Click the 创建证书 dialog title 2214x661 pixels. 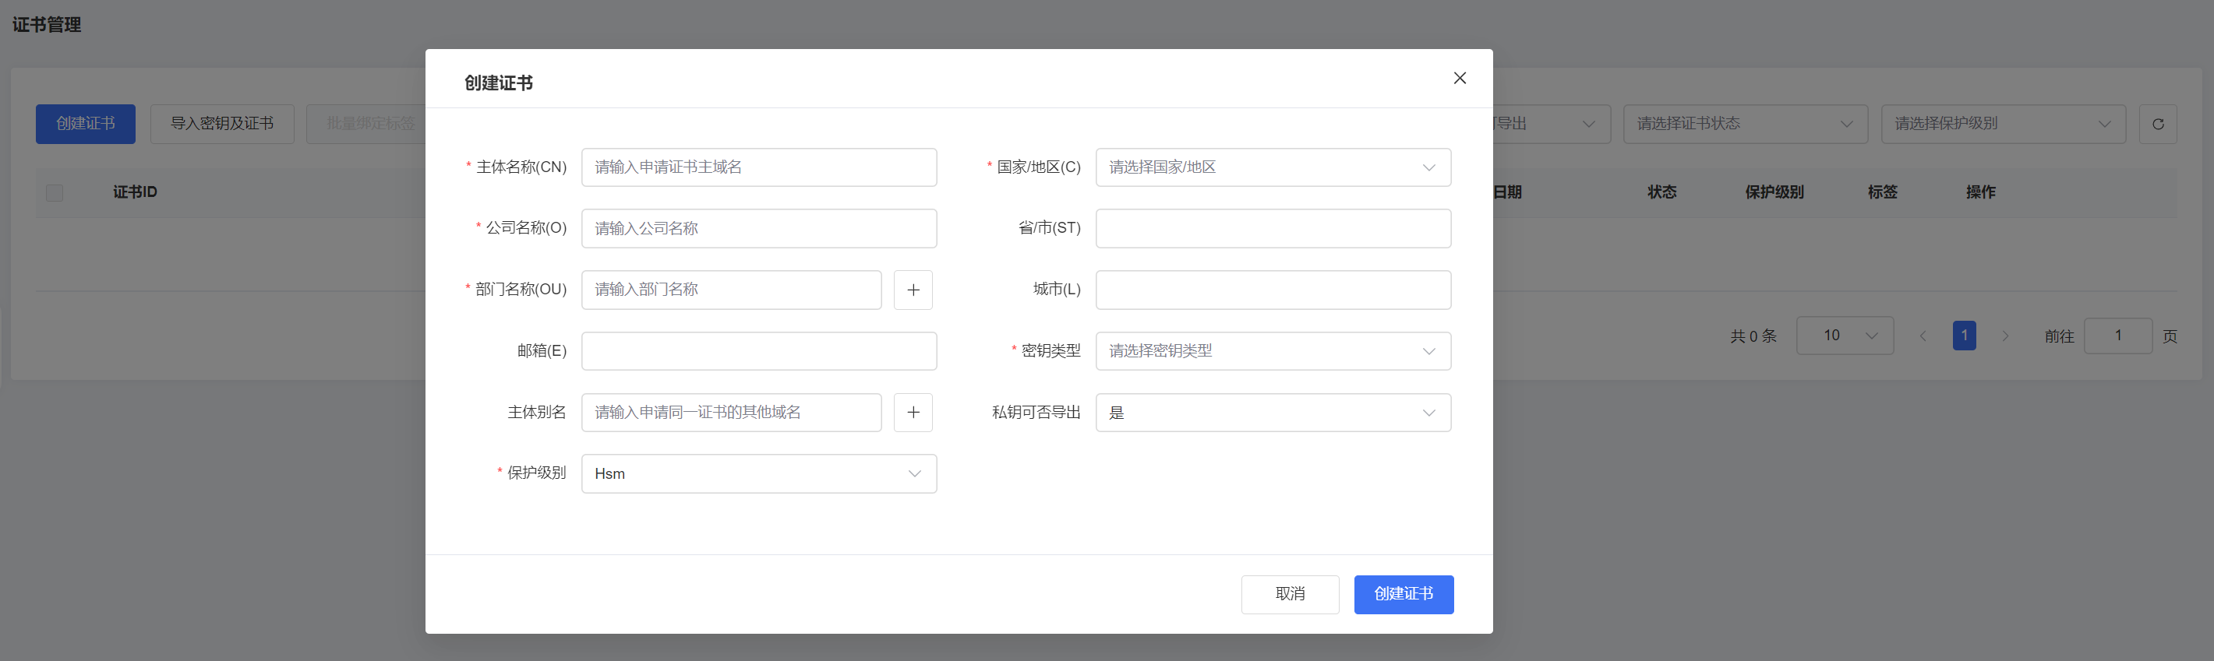(499, 83)
